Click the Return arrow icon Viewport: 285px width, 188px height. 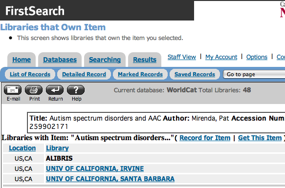(x=55, y=90)
